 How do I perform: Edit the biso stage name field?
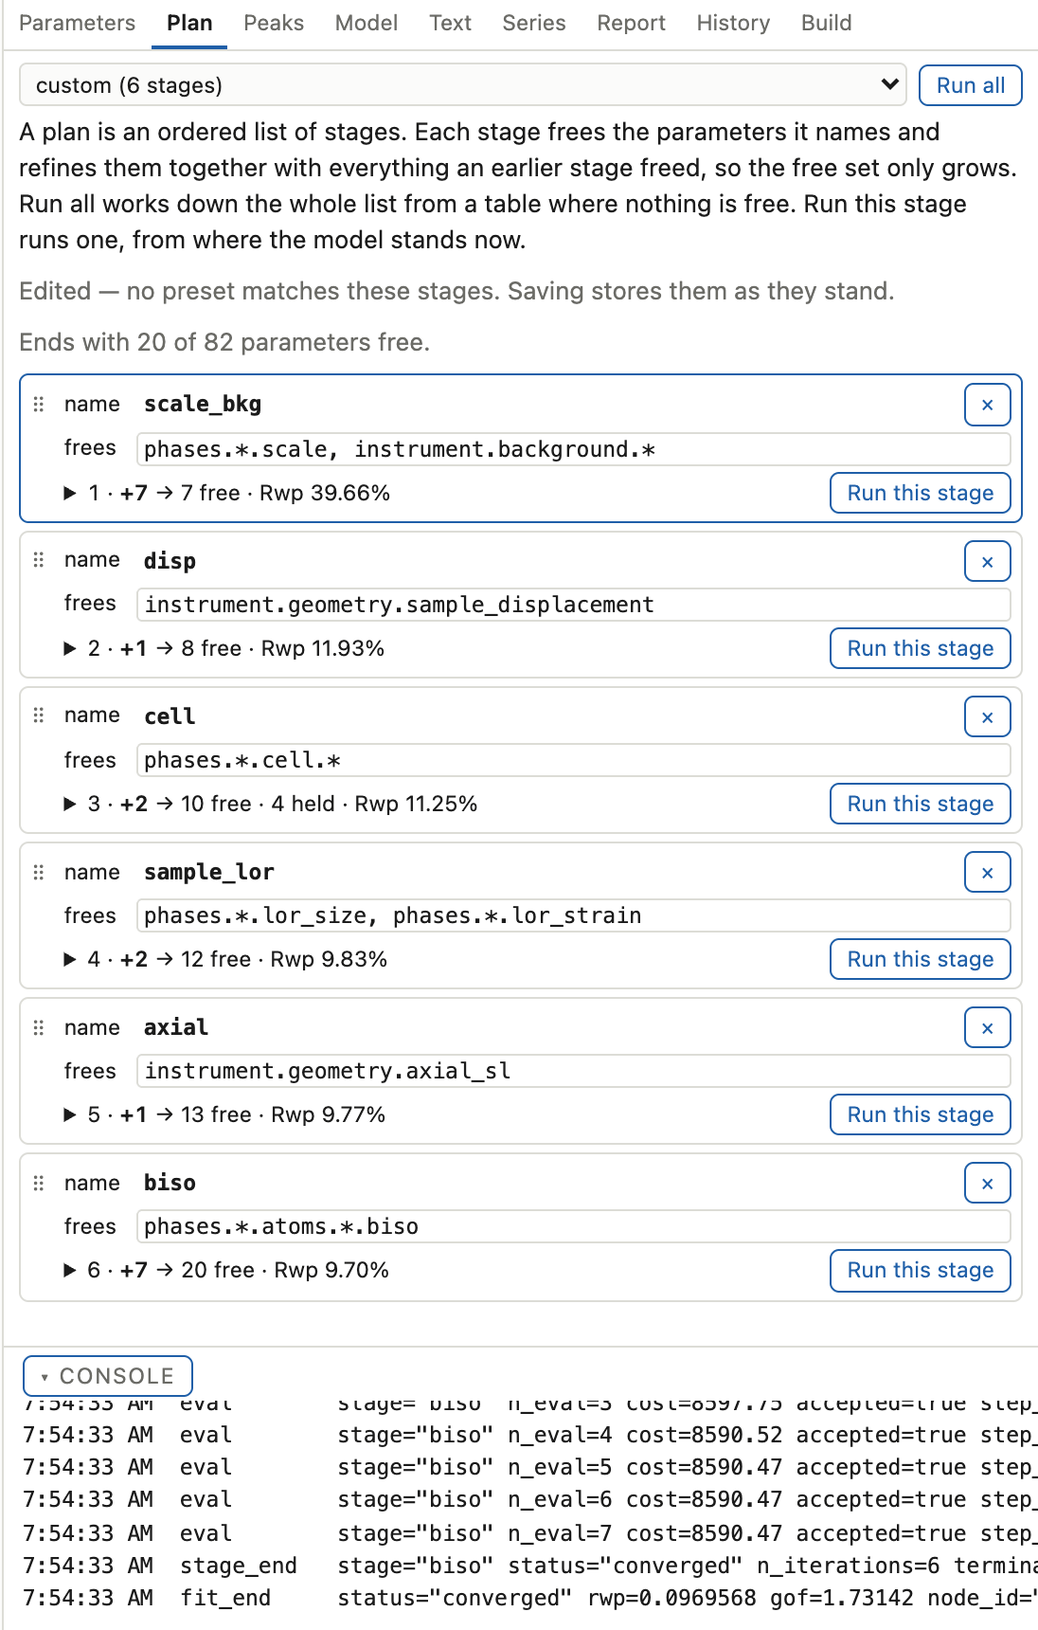[x=547, y=1183]
